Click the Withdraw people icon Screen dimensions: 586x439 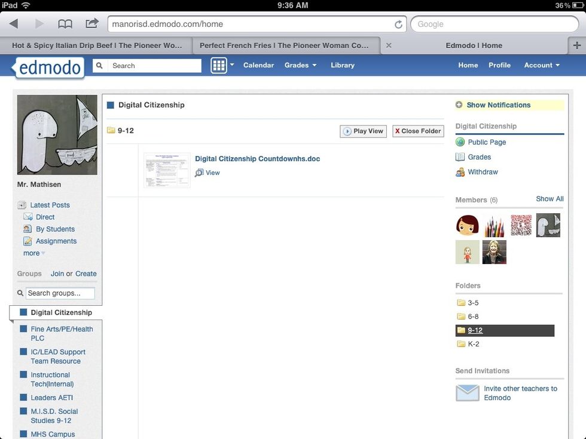460,172
